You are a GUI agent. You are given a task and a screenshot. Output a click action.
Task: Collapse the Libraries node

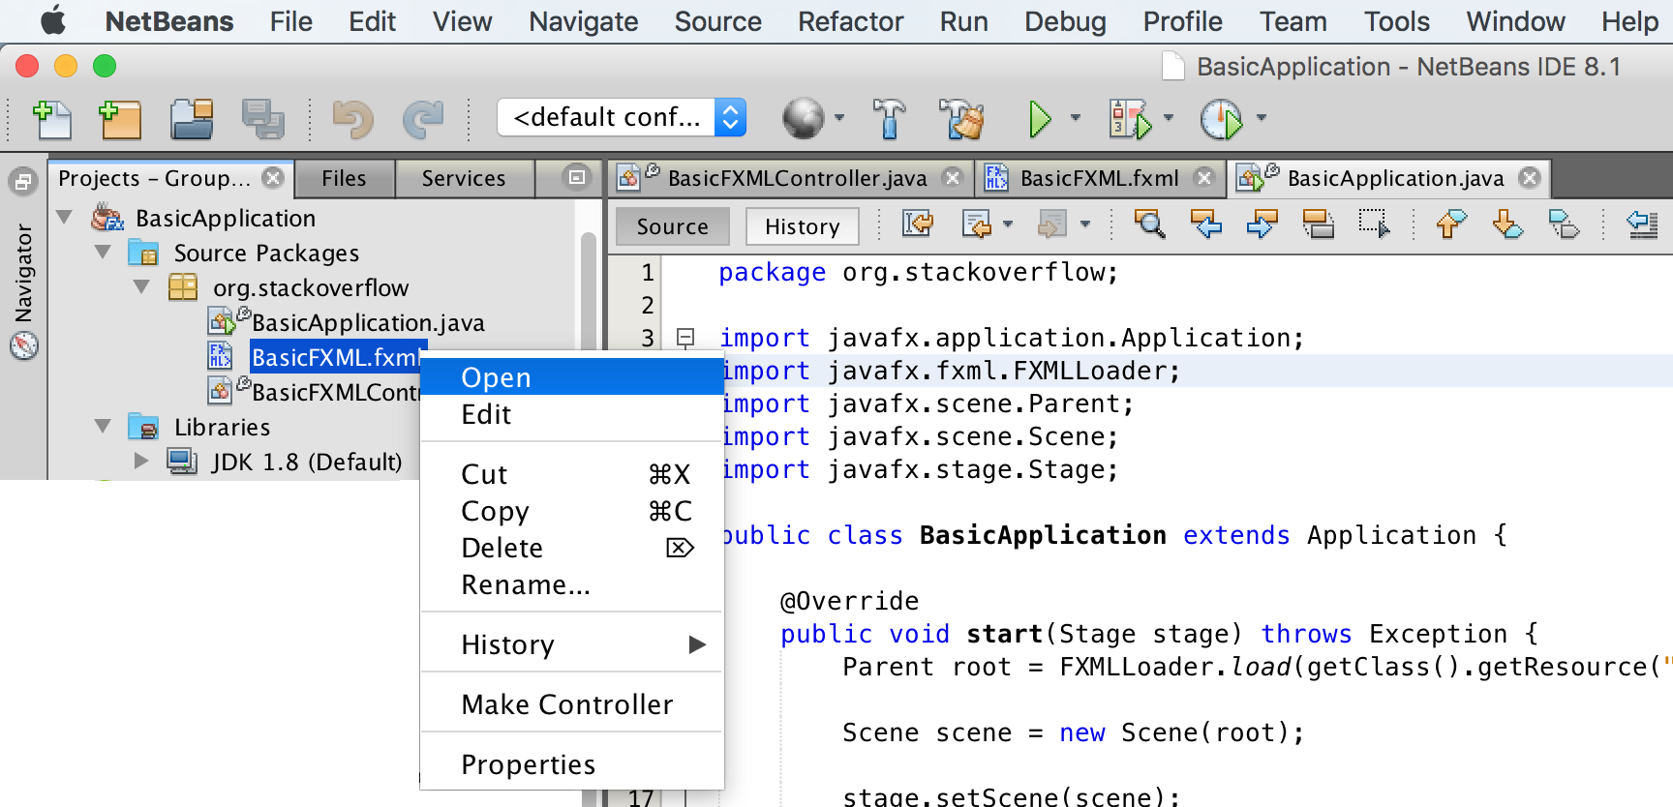(x=104, y=427)
